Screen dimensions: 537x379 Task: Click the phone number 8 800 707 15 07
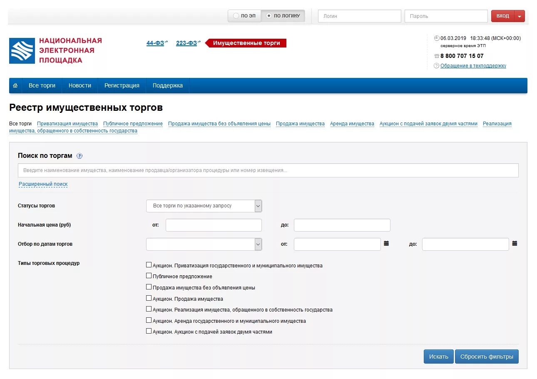[x=462, y=56]
